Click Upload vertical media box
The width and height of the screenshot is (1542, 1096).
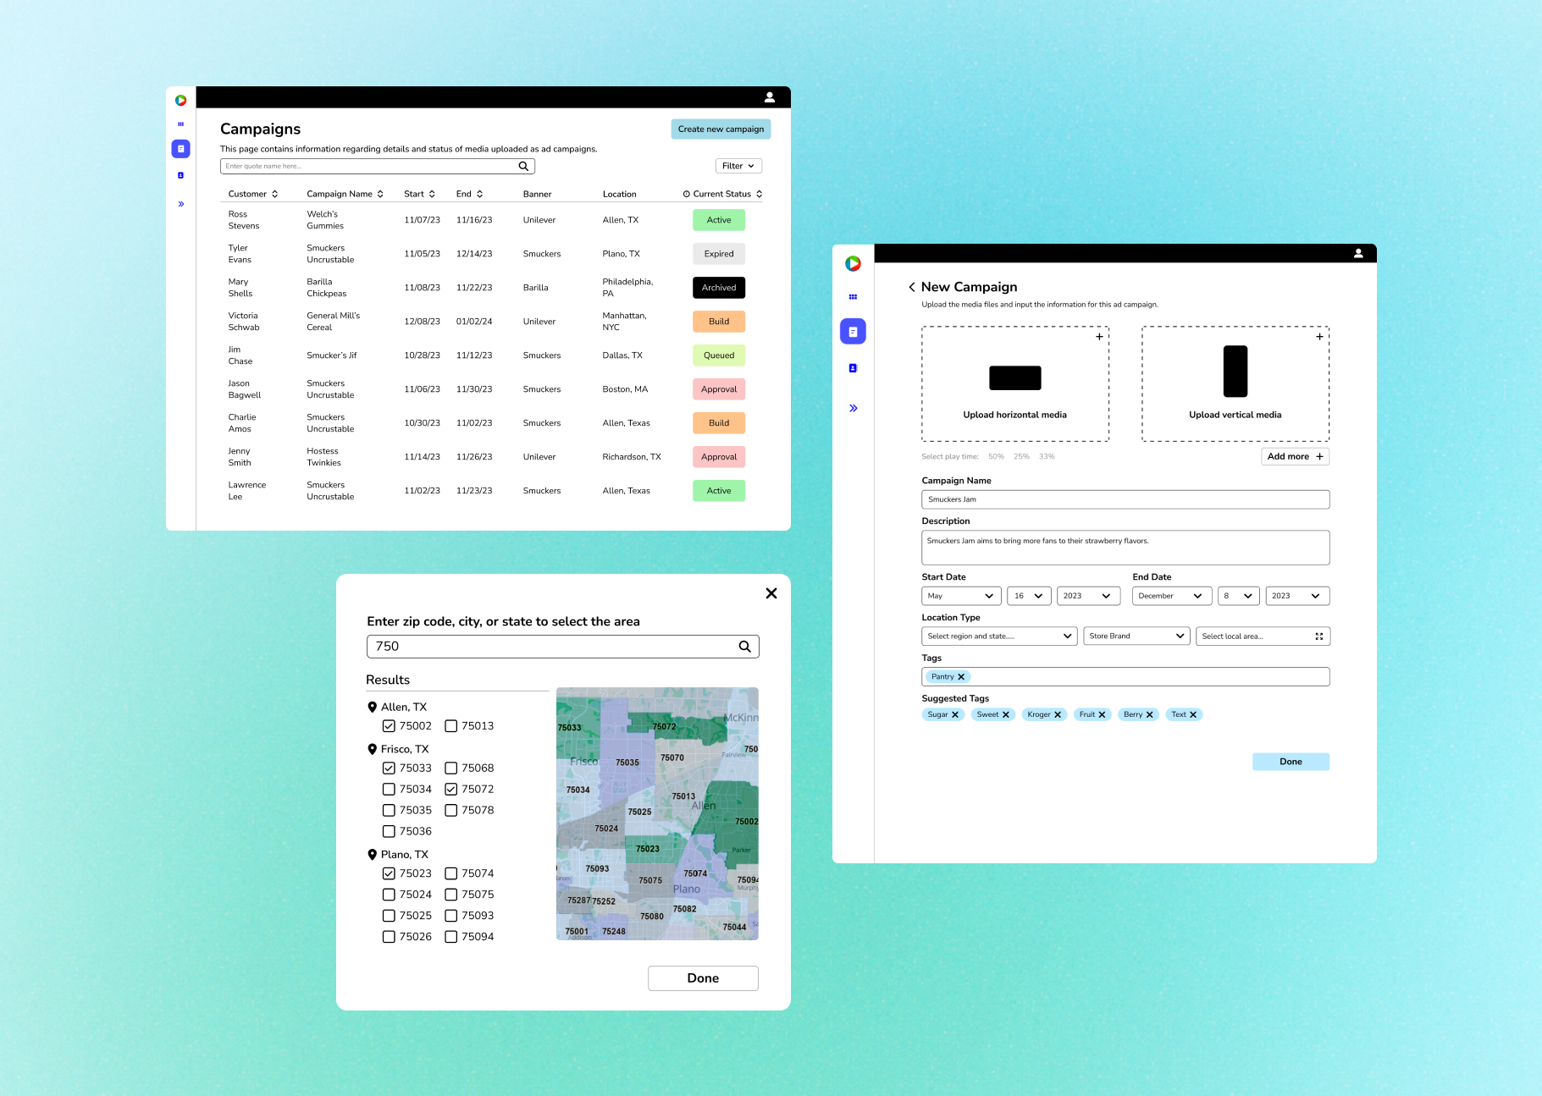tap(1235, 384)
